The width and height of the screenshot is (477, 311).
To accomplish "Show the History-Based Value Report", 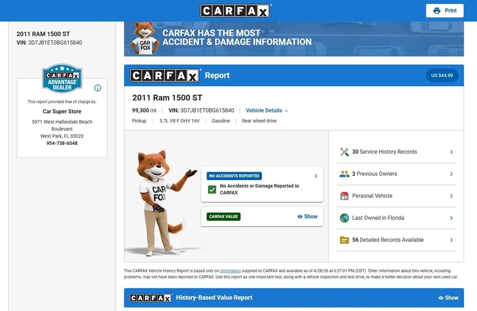I will [448, 298].
